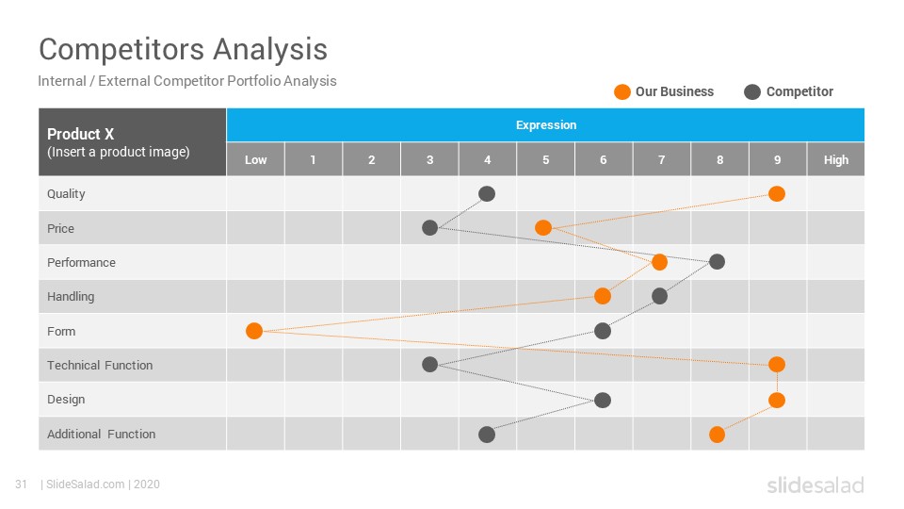Click the slidesalad logo
This screenshot has width=904, height=509.
815,485
